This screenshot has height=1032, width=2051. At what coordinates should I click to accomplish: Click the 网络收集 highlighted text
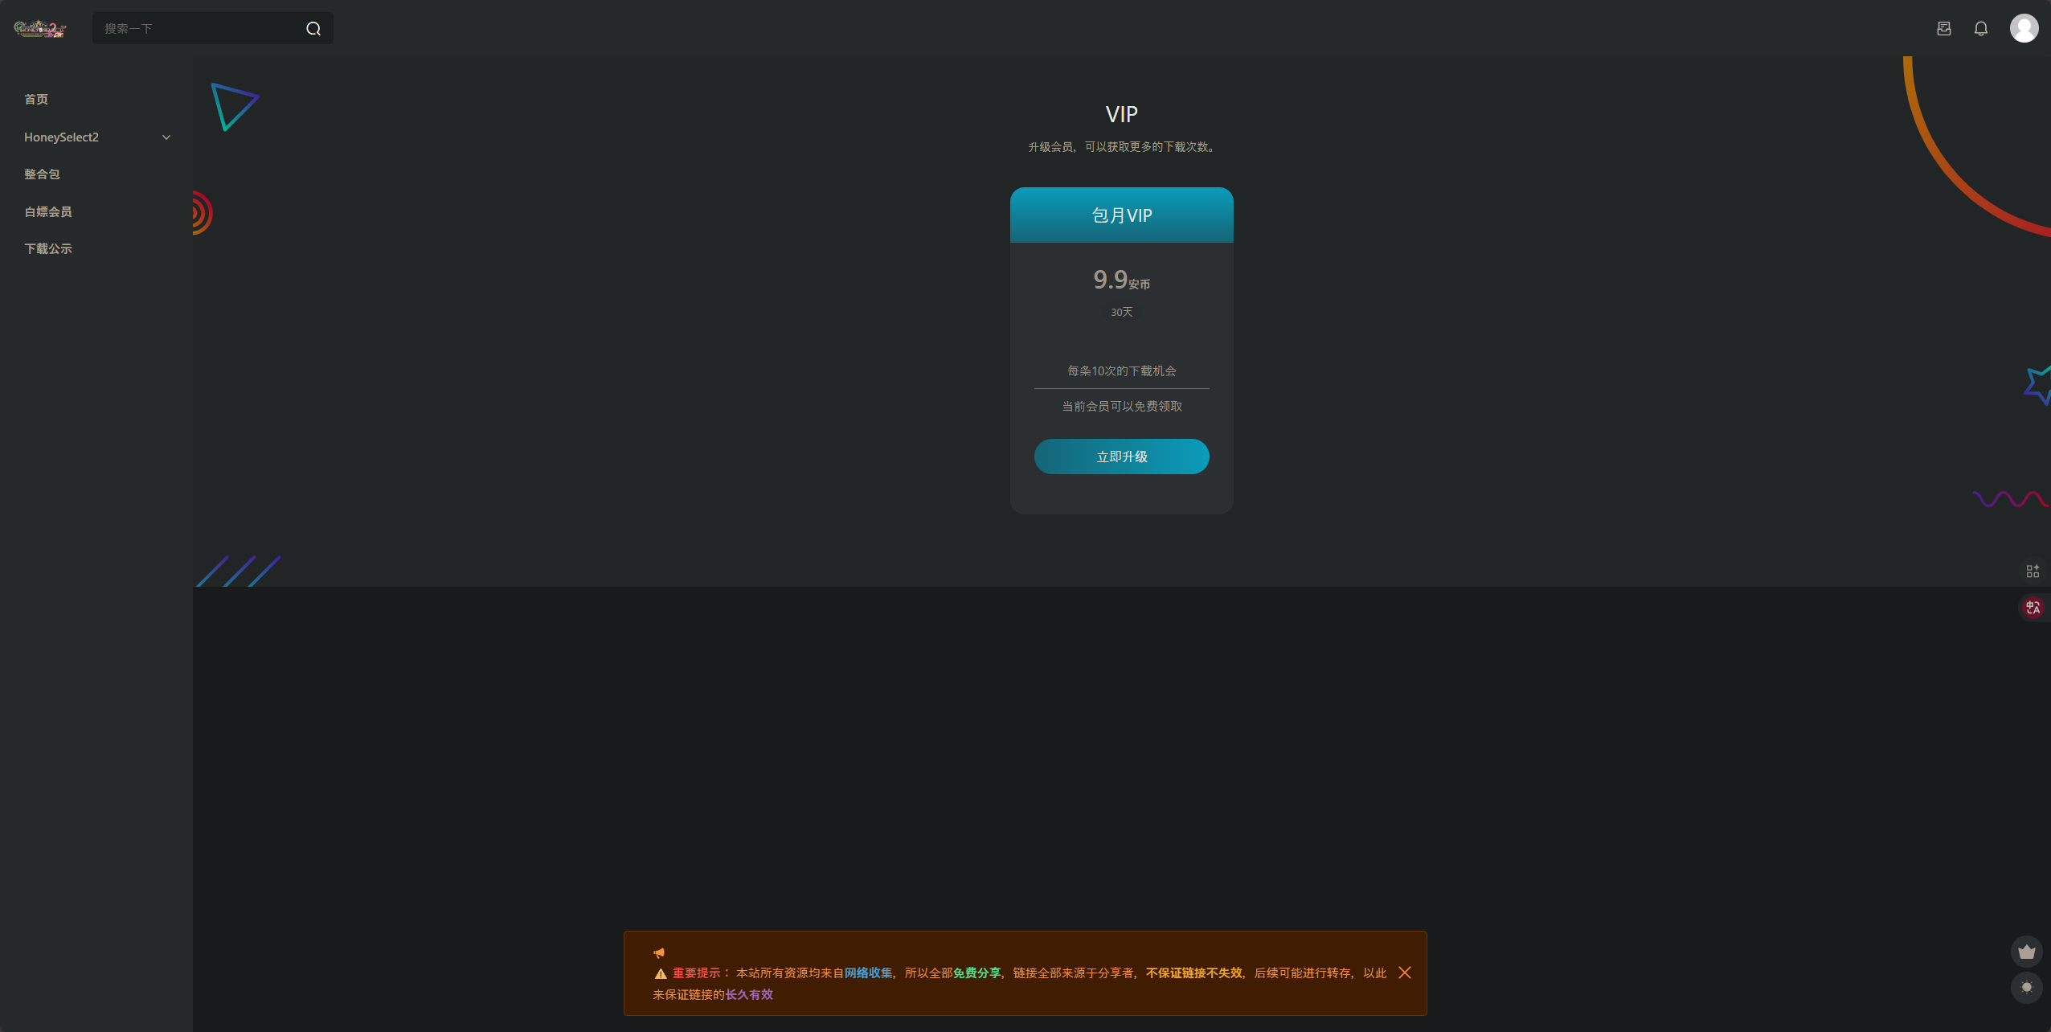coord(868,973)
